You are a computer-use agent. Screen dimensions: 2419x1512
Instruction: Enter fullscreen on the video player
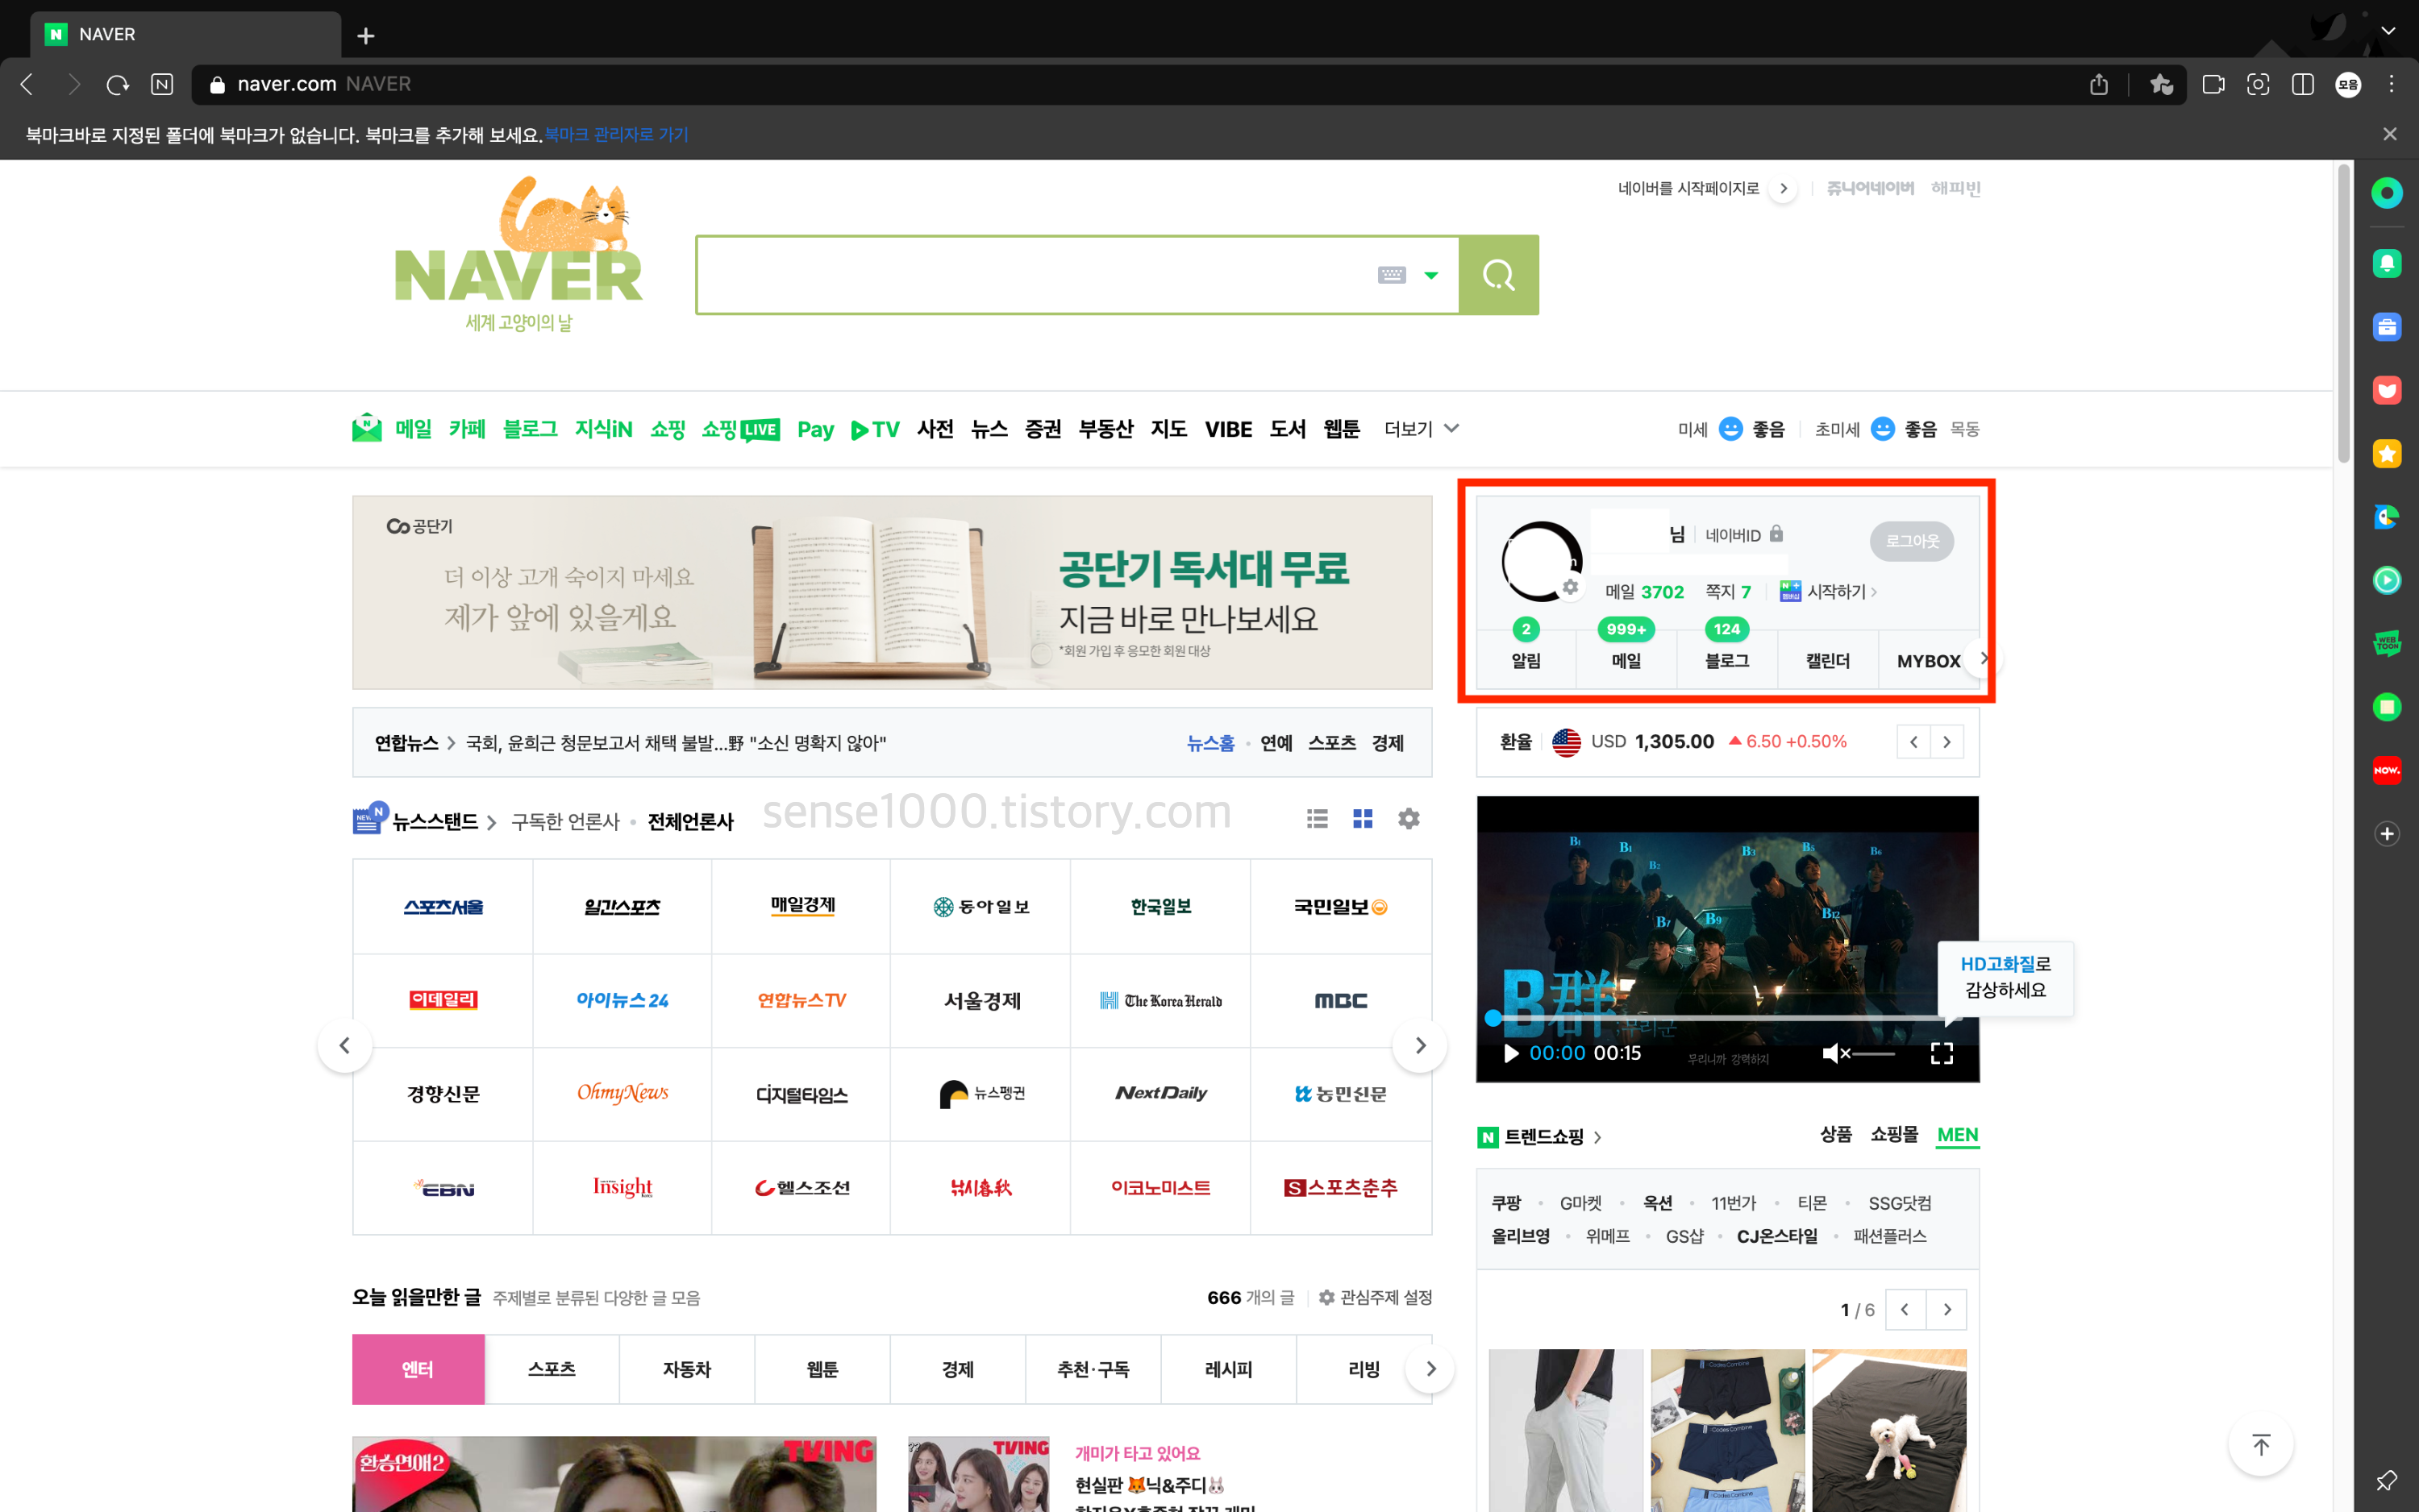1942,1053
